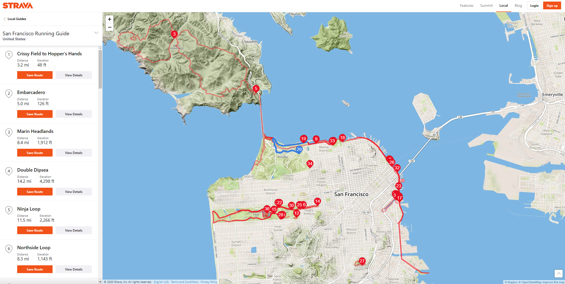565x284 pixels.
Task: Select map marker 32
Action: [397, 168]
